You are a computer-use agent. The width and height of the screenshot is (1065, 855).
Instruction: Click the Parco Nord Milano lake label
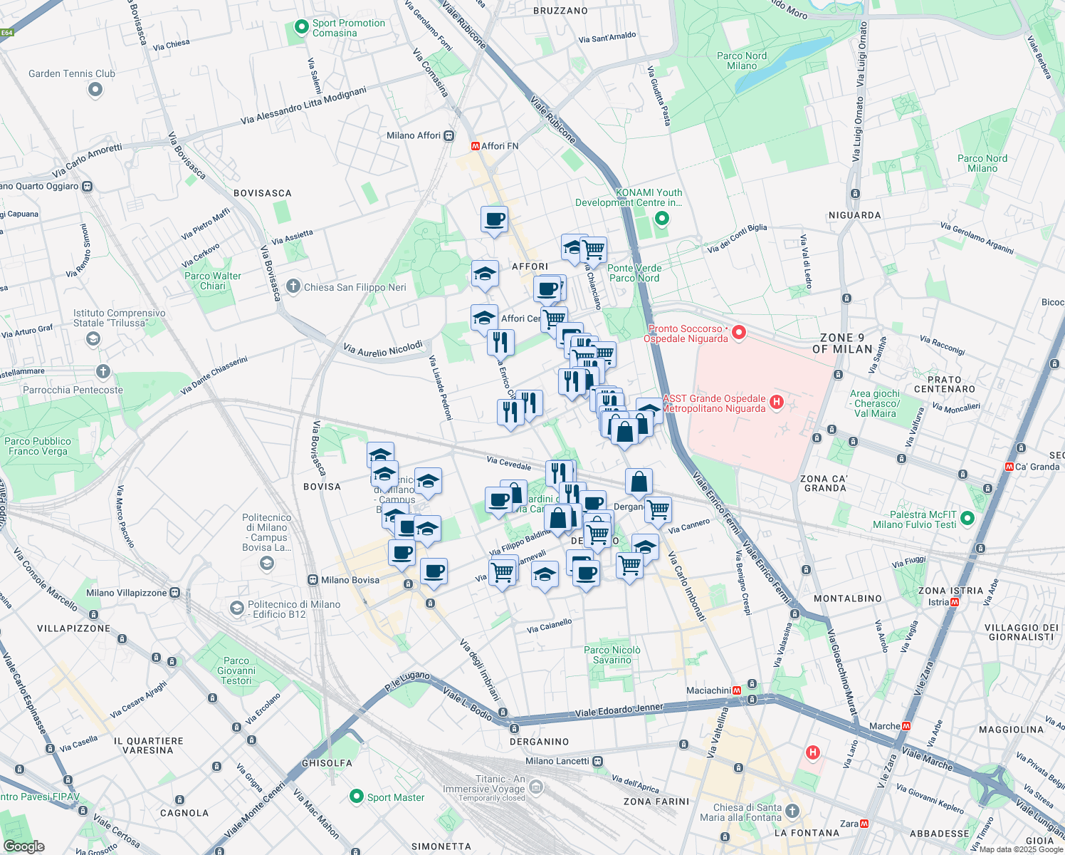(x=742, y=61)
